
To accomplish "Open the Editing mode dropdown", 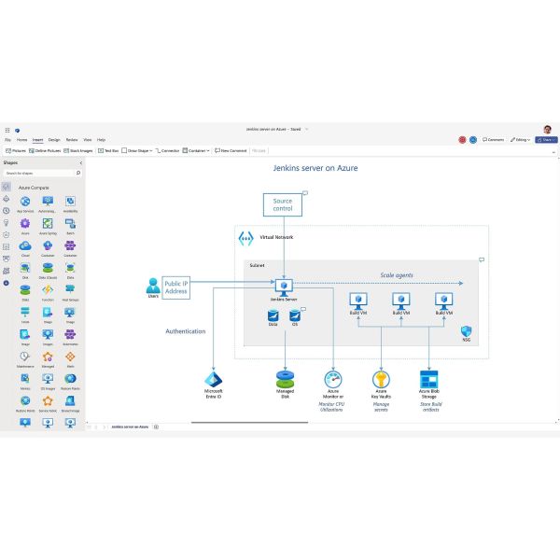I will [x=520, y=140].
